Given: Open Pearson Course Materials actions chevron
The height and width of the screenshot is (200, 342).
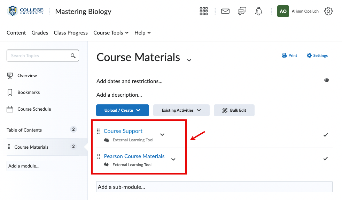Looking at the screenshot, I should tap(173, 160).
